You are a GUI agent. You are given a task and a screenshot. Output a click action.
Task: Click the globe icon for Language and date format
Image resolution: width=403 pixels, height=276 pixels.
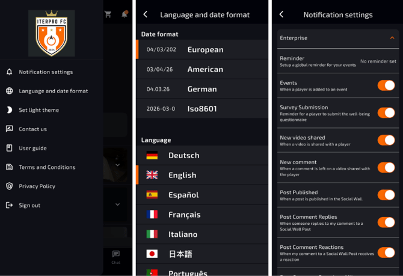[x=9, y=91]
